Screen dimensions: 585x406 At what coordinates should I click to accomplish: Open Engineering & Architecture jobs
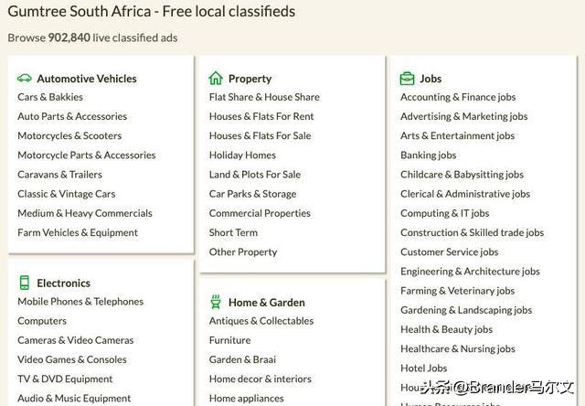470,272
